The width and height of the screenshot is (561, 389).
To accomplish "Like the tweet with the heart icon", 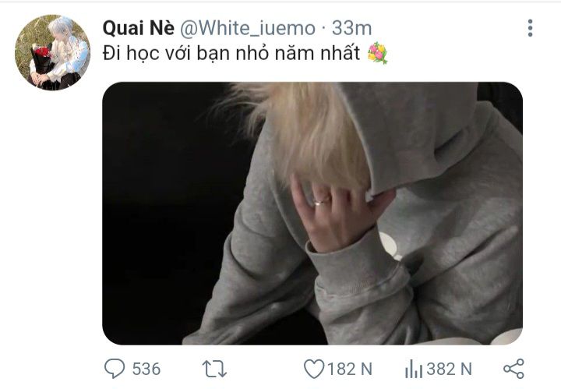I will pyautogui.click(x=314, y=369).
